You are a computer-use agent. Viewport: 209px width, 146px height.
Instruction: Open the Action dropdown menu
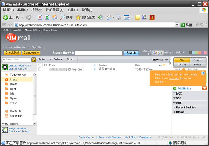(x=45, y=59)
